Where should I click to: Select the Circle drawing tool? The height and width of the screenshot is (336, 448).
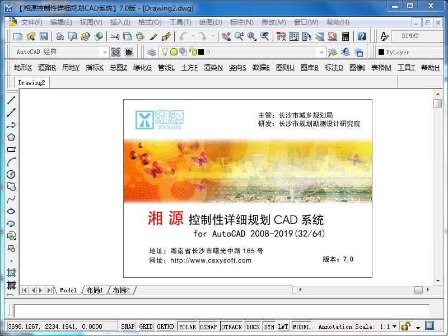click(x=11, y=174)
